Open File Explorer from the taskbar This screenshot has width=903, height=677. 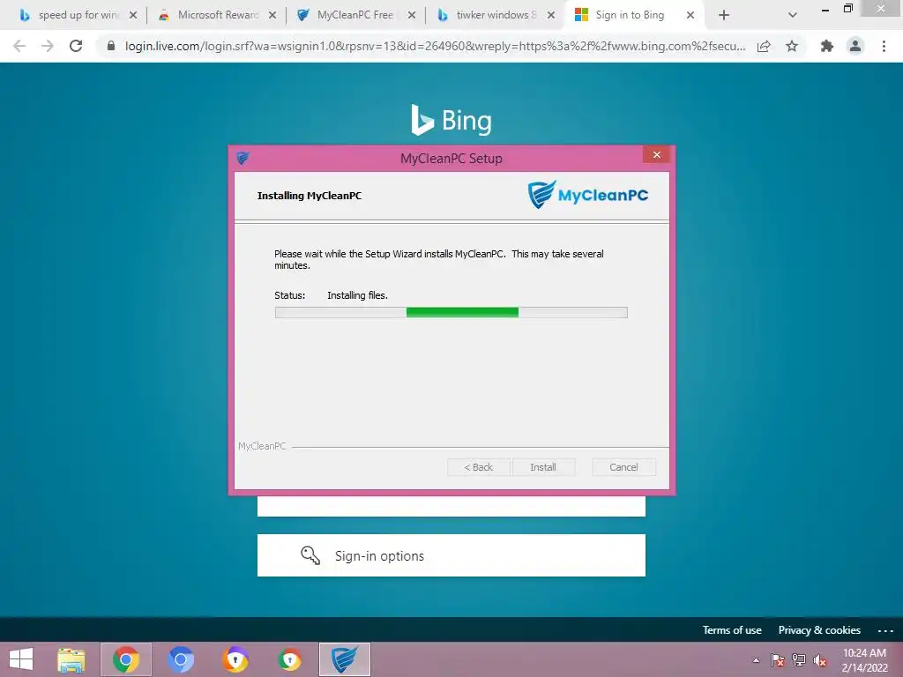[71, 659]
